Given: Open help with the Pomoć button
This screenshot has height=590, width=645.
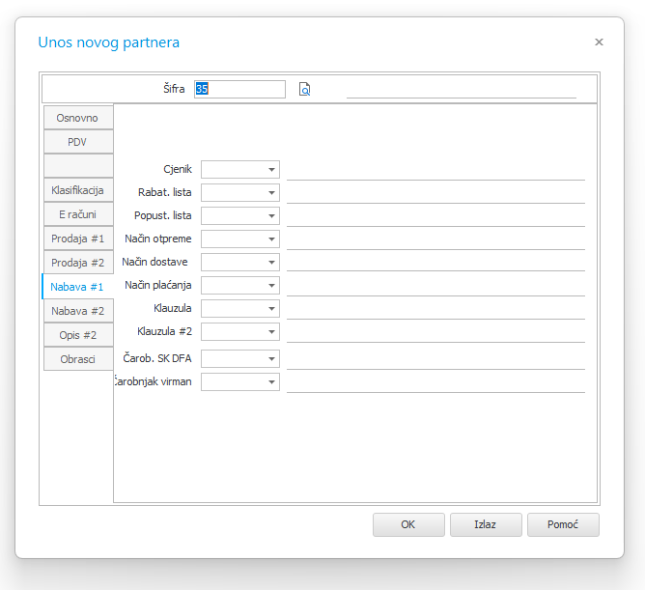Looking at the screenshot, I should (563, 524).
